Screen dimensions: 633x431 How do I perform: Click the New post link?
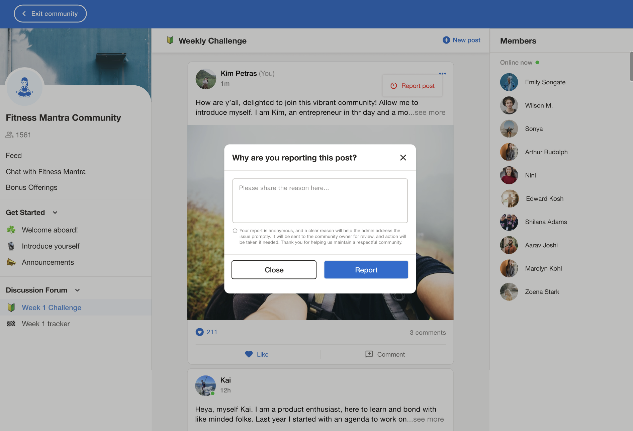tap(461, 40)
